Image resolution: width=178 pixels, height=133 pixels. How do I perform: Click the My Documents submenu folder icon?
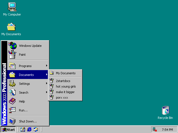51,73
